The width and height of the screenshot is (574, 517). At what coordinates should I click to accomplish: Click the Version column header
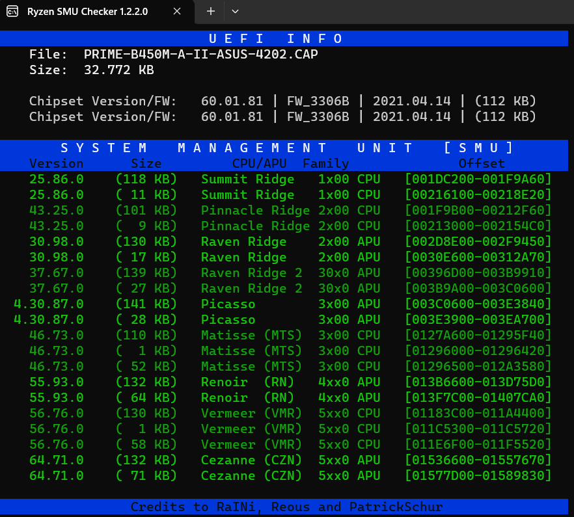[x=57, y=163]
